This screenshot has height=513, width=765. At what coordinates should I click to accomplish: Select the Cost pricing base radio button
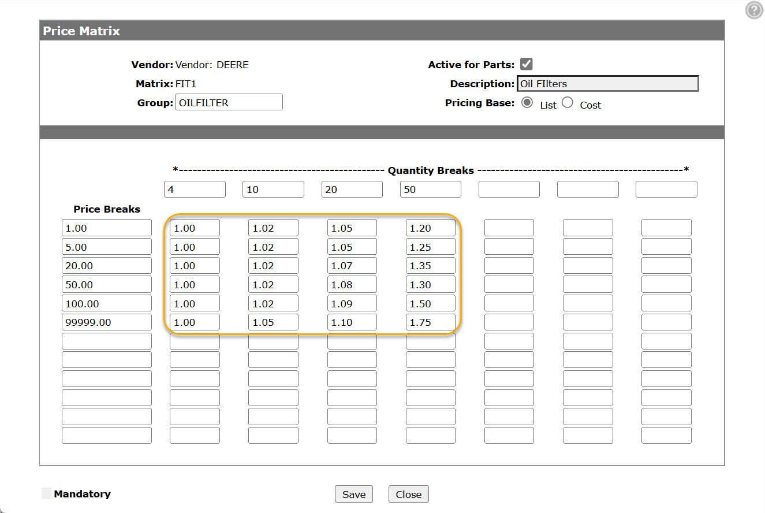click(568, 102)
